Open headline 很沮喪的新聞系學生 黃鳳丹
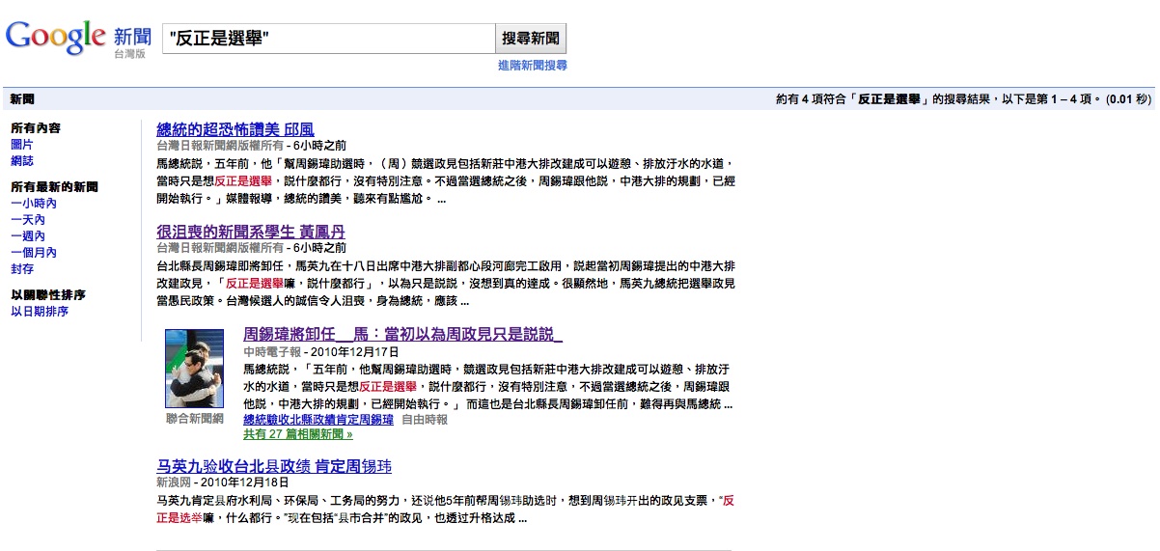The image size is (1160, 551). 251,233
